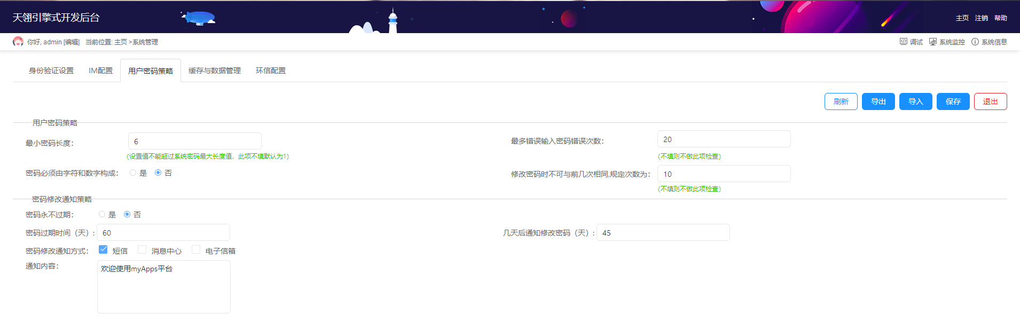The image size is (1020, 321).
Task: Click the 最小密码长度 input field
Action: point(194,142)
